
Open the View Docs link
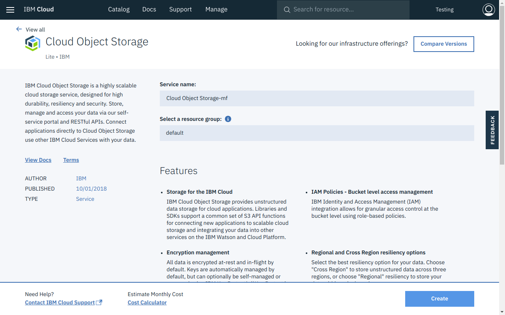tap(38, 160)
